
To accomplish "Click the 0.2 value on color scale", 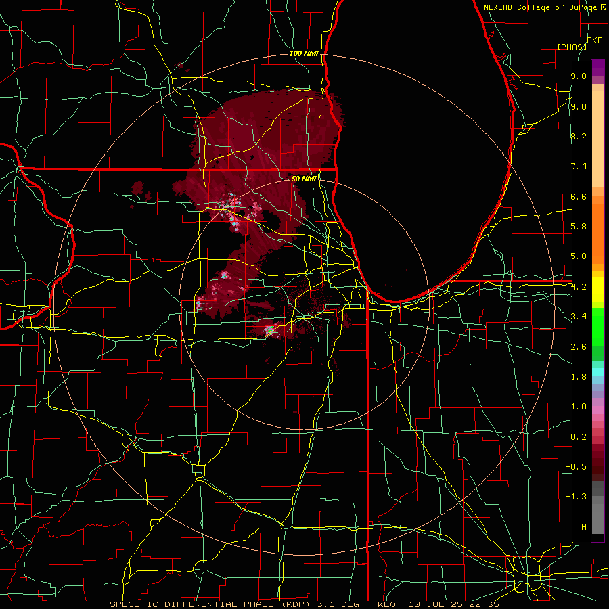I will click(x=579, y=437).
